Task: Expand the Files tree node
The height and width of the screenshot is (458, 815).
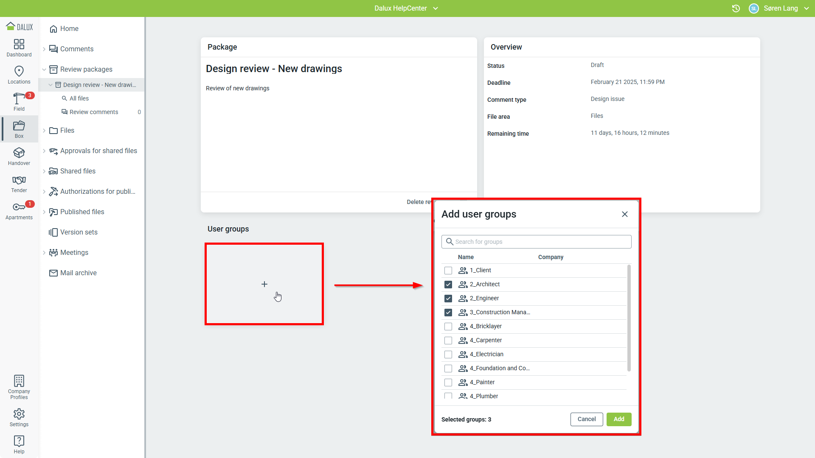Action: click(44, 131)
